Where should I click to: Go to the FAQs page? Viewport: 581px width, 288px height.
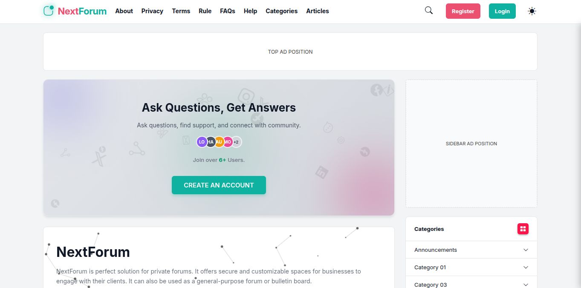[x=228, y=11]
